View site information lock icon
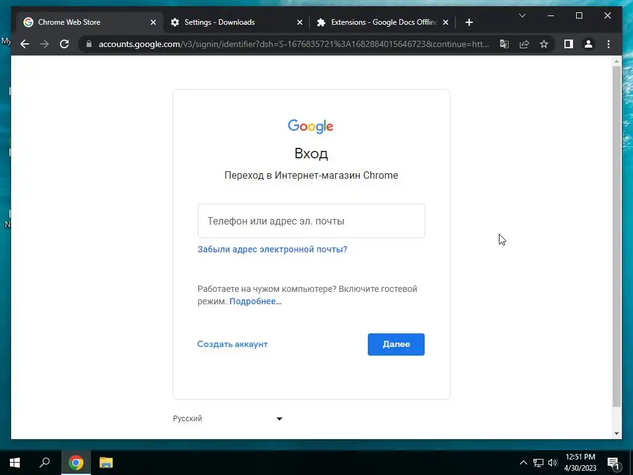The width and height of the screenshot is (633, 475). click(89, 44)
